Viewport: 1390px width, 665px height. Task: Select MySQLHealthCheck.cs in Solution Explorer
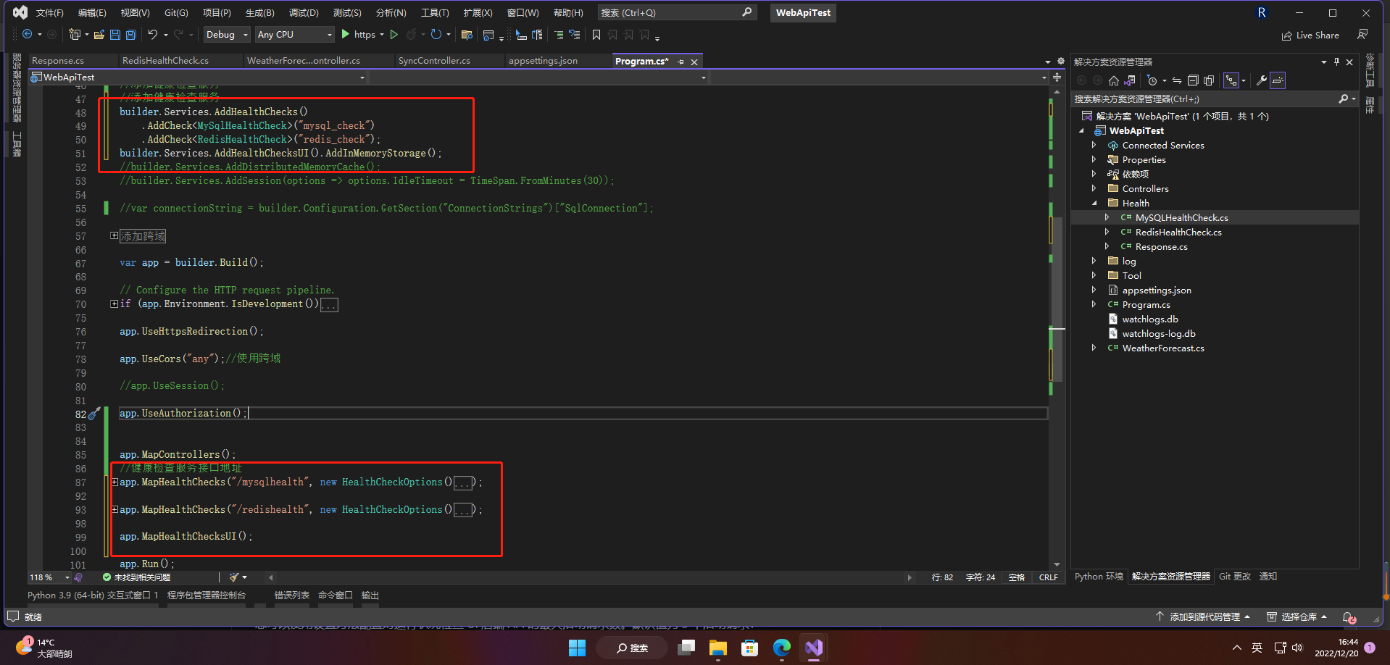(x=1181, y=217)
